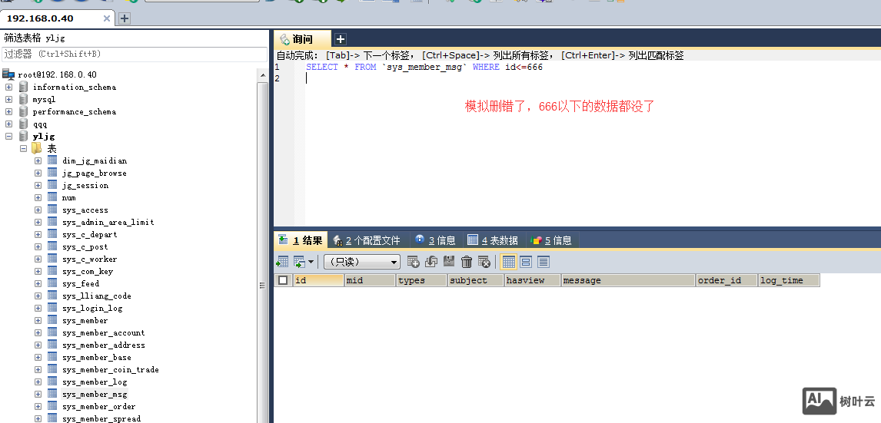881x423 pixels.
Task: Click the copy result rows export icon
Action: coord(300,262)
